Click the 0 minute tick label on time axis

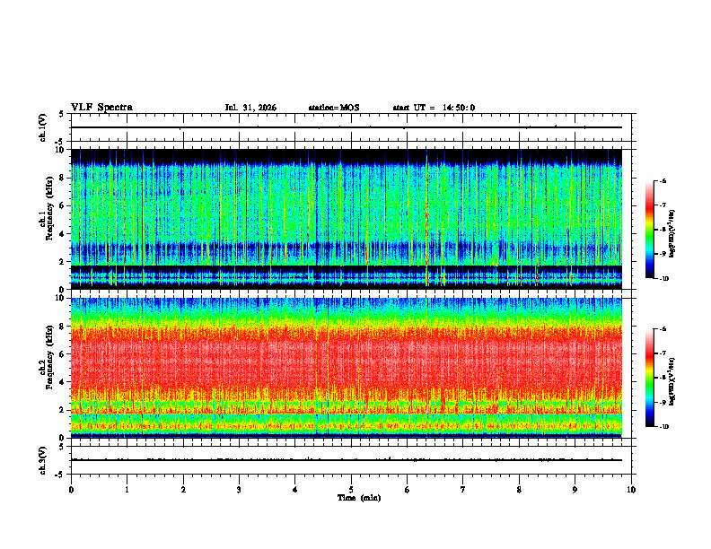[71, 490]
